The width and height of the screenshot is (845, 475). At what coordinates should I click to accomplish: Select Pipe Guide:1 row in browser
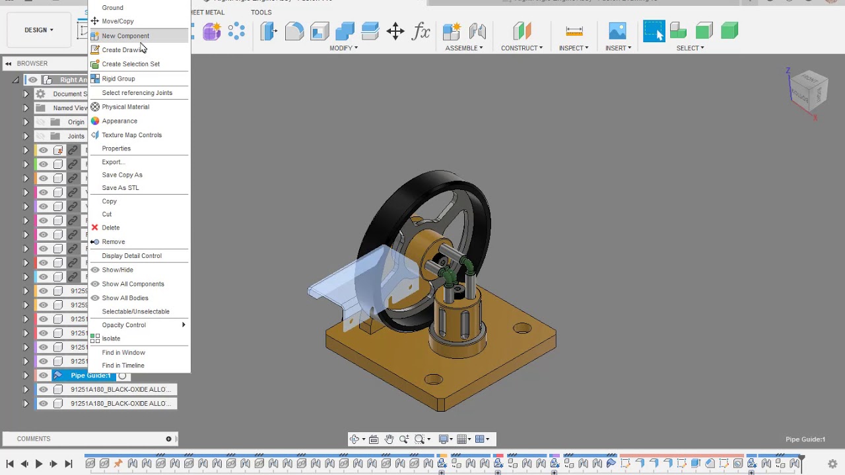[90, 375]
